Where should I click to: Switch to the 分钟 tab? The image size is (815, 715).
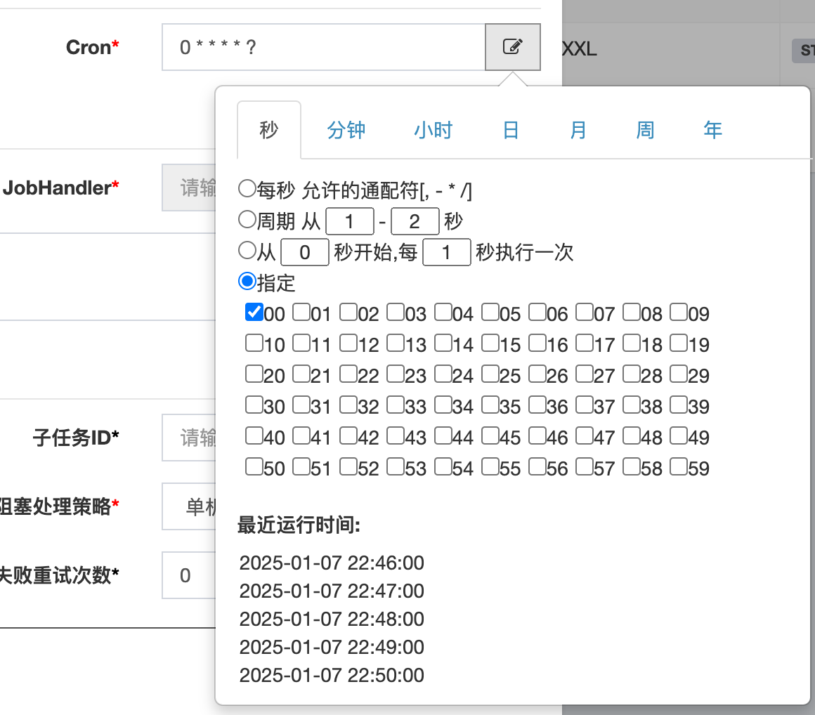(346, 130)
